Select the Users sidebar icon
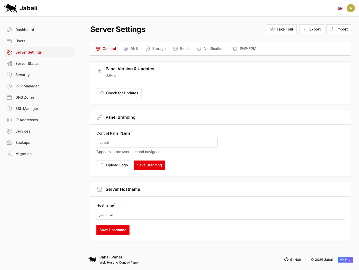This screenshot has height=270, width=359. click(x=9, y=41)
